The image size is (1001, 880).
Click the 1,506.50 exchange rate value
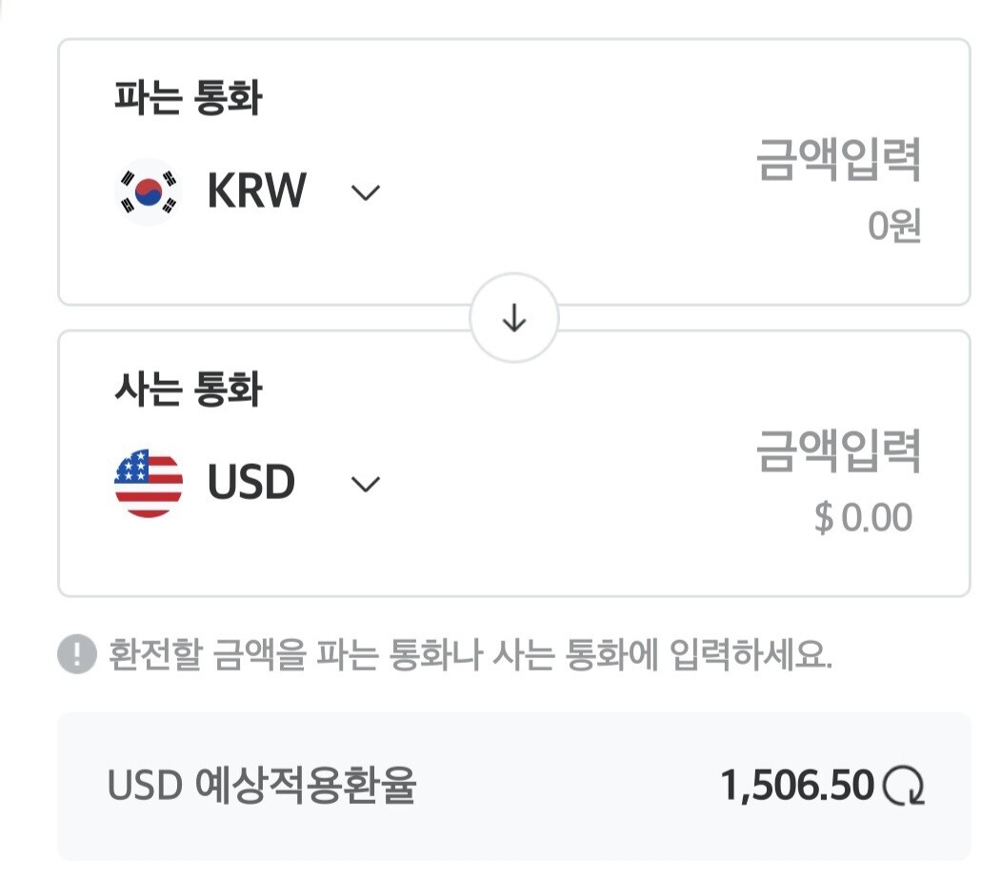[797, 786]
